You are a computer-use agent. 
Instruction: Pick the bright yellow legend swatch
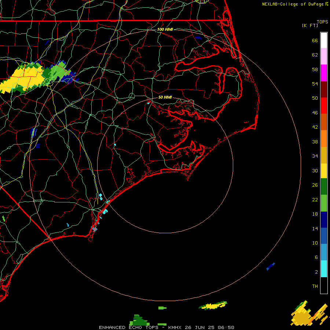pyautogui.click(x=324, y=171)
